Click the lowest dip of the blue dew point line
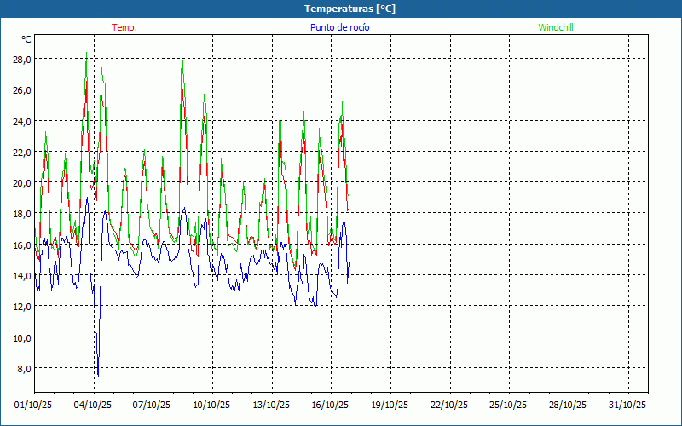Screen dimensions: 682x426 point(98,374)
